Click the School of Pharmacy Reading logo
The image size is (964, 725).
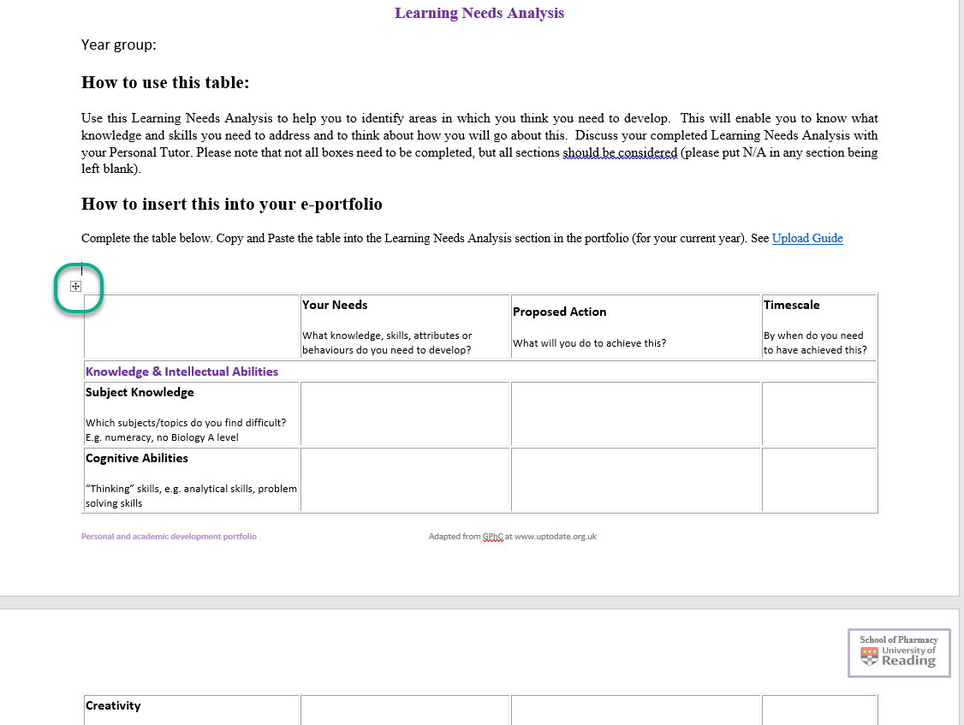click(899, 652)
